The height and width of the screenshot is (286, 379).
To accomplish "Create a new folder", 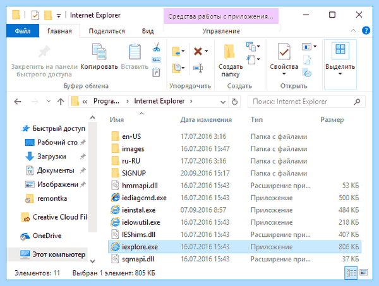I will pyautogui.click(x=231, y=60).
